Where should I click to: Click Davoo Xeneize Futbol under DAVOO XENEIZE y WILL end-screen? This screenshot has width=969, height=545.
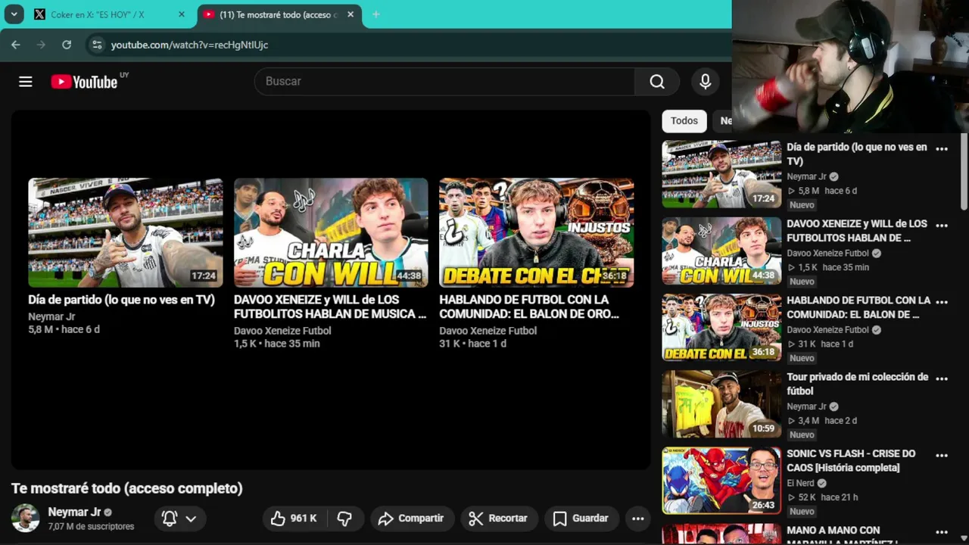(x=282, y=331)
